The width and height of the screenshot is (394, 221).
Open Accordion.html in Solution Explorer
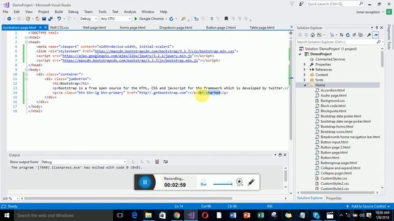click(x=332, y=90)
